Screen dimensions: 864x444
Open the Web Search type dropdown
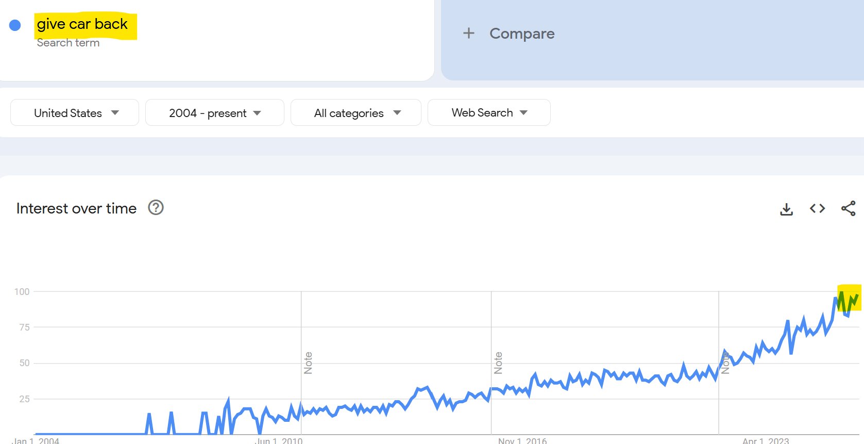(x=489, y=112)
